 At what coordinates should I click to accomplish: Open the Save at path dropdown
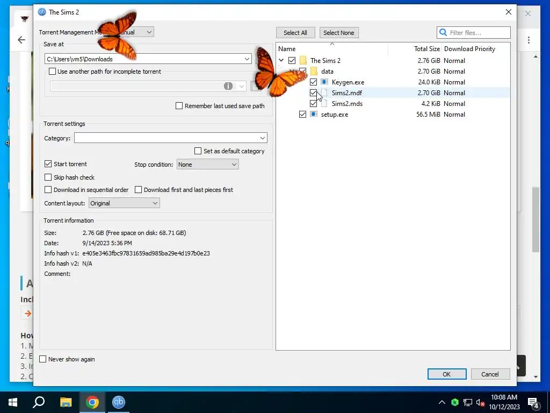pyautogui.click(x=247, y=59)
